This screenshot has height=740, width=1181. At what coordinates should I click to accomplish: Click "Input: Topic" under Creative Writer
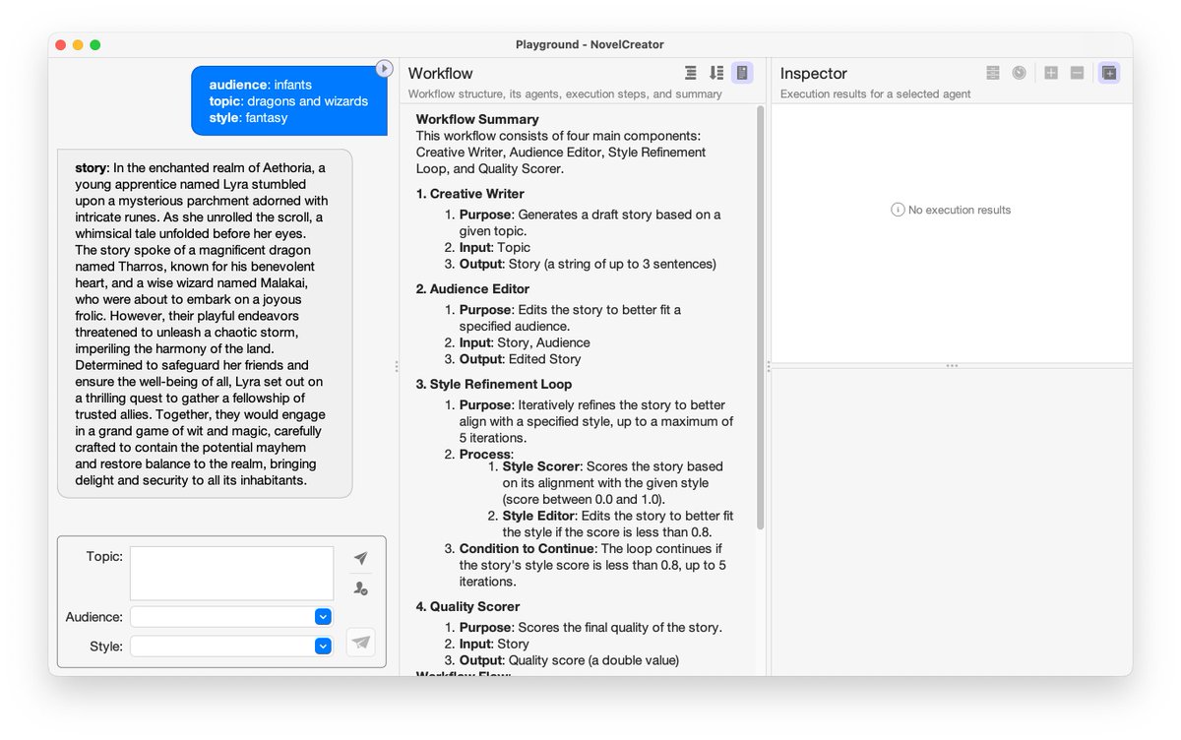point(495,247)
